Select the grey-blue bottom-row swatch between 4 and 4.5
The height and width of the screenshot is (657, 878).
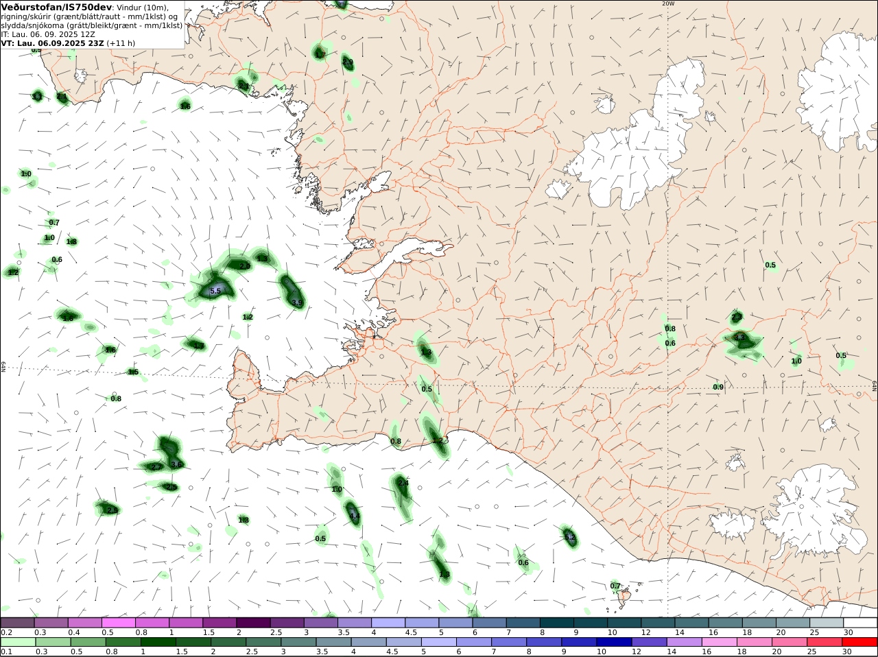click(368, 642)
